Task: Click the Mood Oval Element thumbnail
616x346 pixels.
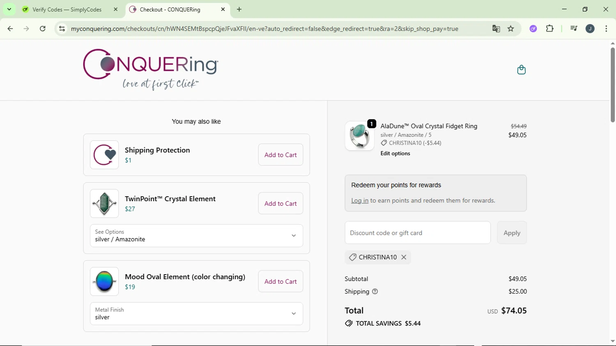Action: [104, 282]
